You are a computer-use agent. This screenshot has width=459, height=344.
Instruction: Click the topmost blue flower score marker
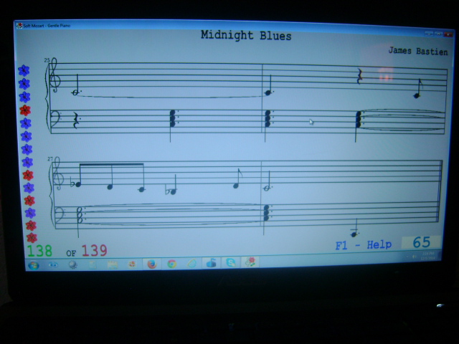pyautogui.click(x=24, y=70)
